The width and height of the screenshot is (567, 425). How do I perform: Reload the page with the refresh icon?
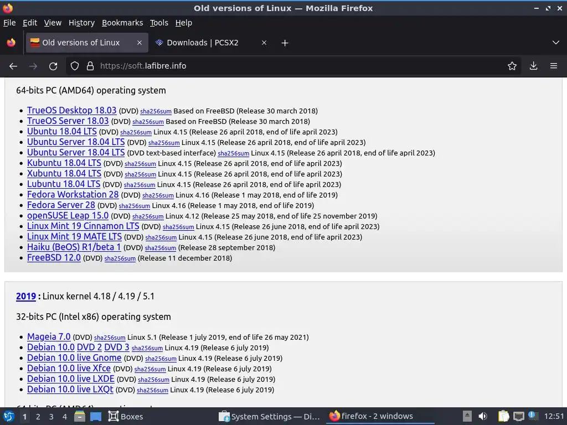[x=53, y=66]
